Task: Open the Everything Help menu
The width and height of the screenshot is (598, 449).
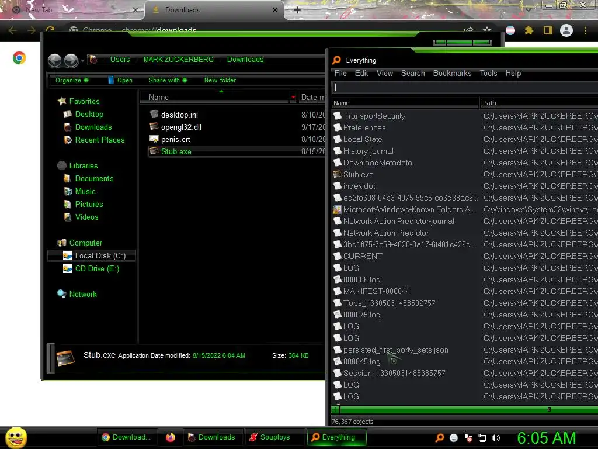Action: click(x=513, y=73)
